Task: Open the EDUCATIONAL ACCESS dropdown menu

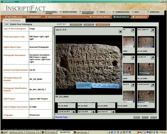Action: (x=50, y=13)
